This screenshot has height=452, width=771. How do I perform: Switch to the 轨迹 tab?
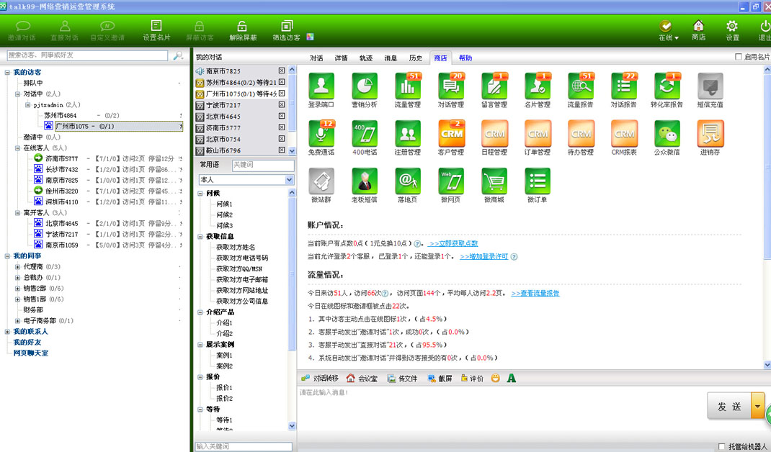[366, 58]
